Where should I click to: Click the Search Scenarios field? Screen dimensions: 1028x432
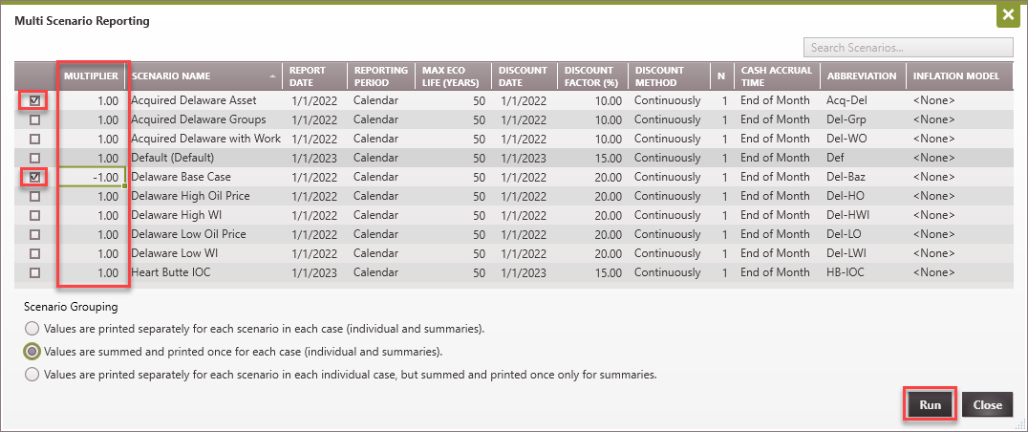[x=908, y=48]
